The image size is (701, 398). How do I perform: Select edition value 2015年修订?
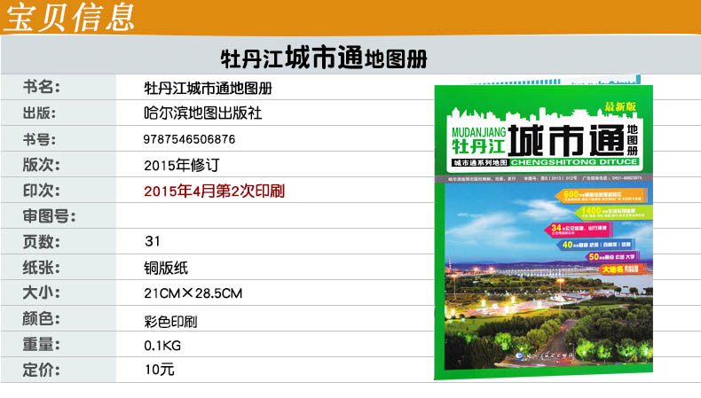[182, 165]
